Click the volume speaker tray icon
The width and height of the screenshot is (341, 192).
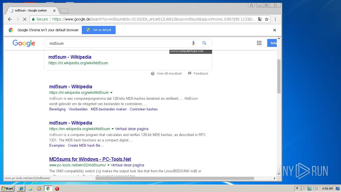coord(316,189)
